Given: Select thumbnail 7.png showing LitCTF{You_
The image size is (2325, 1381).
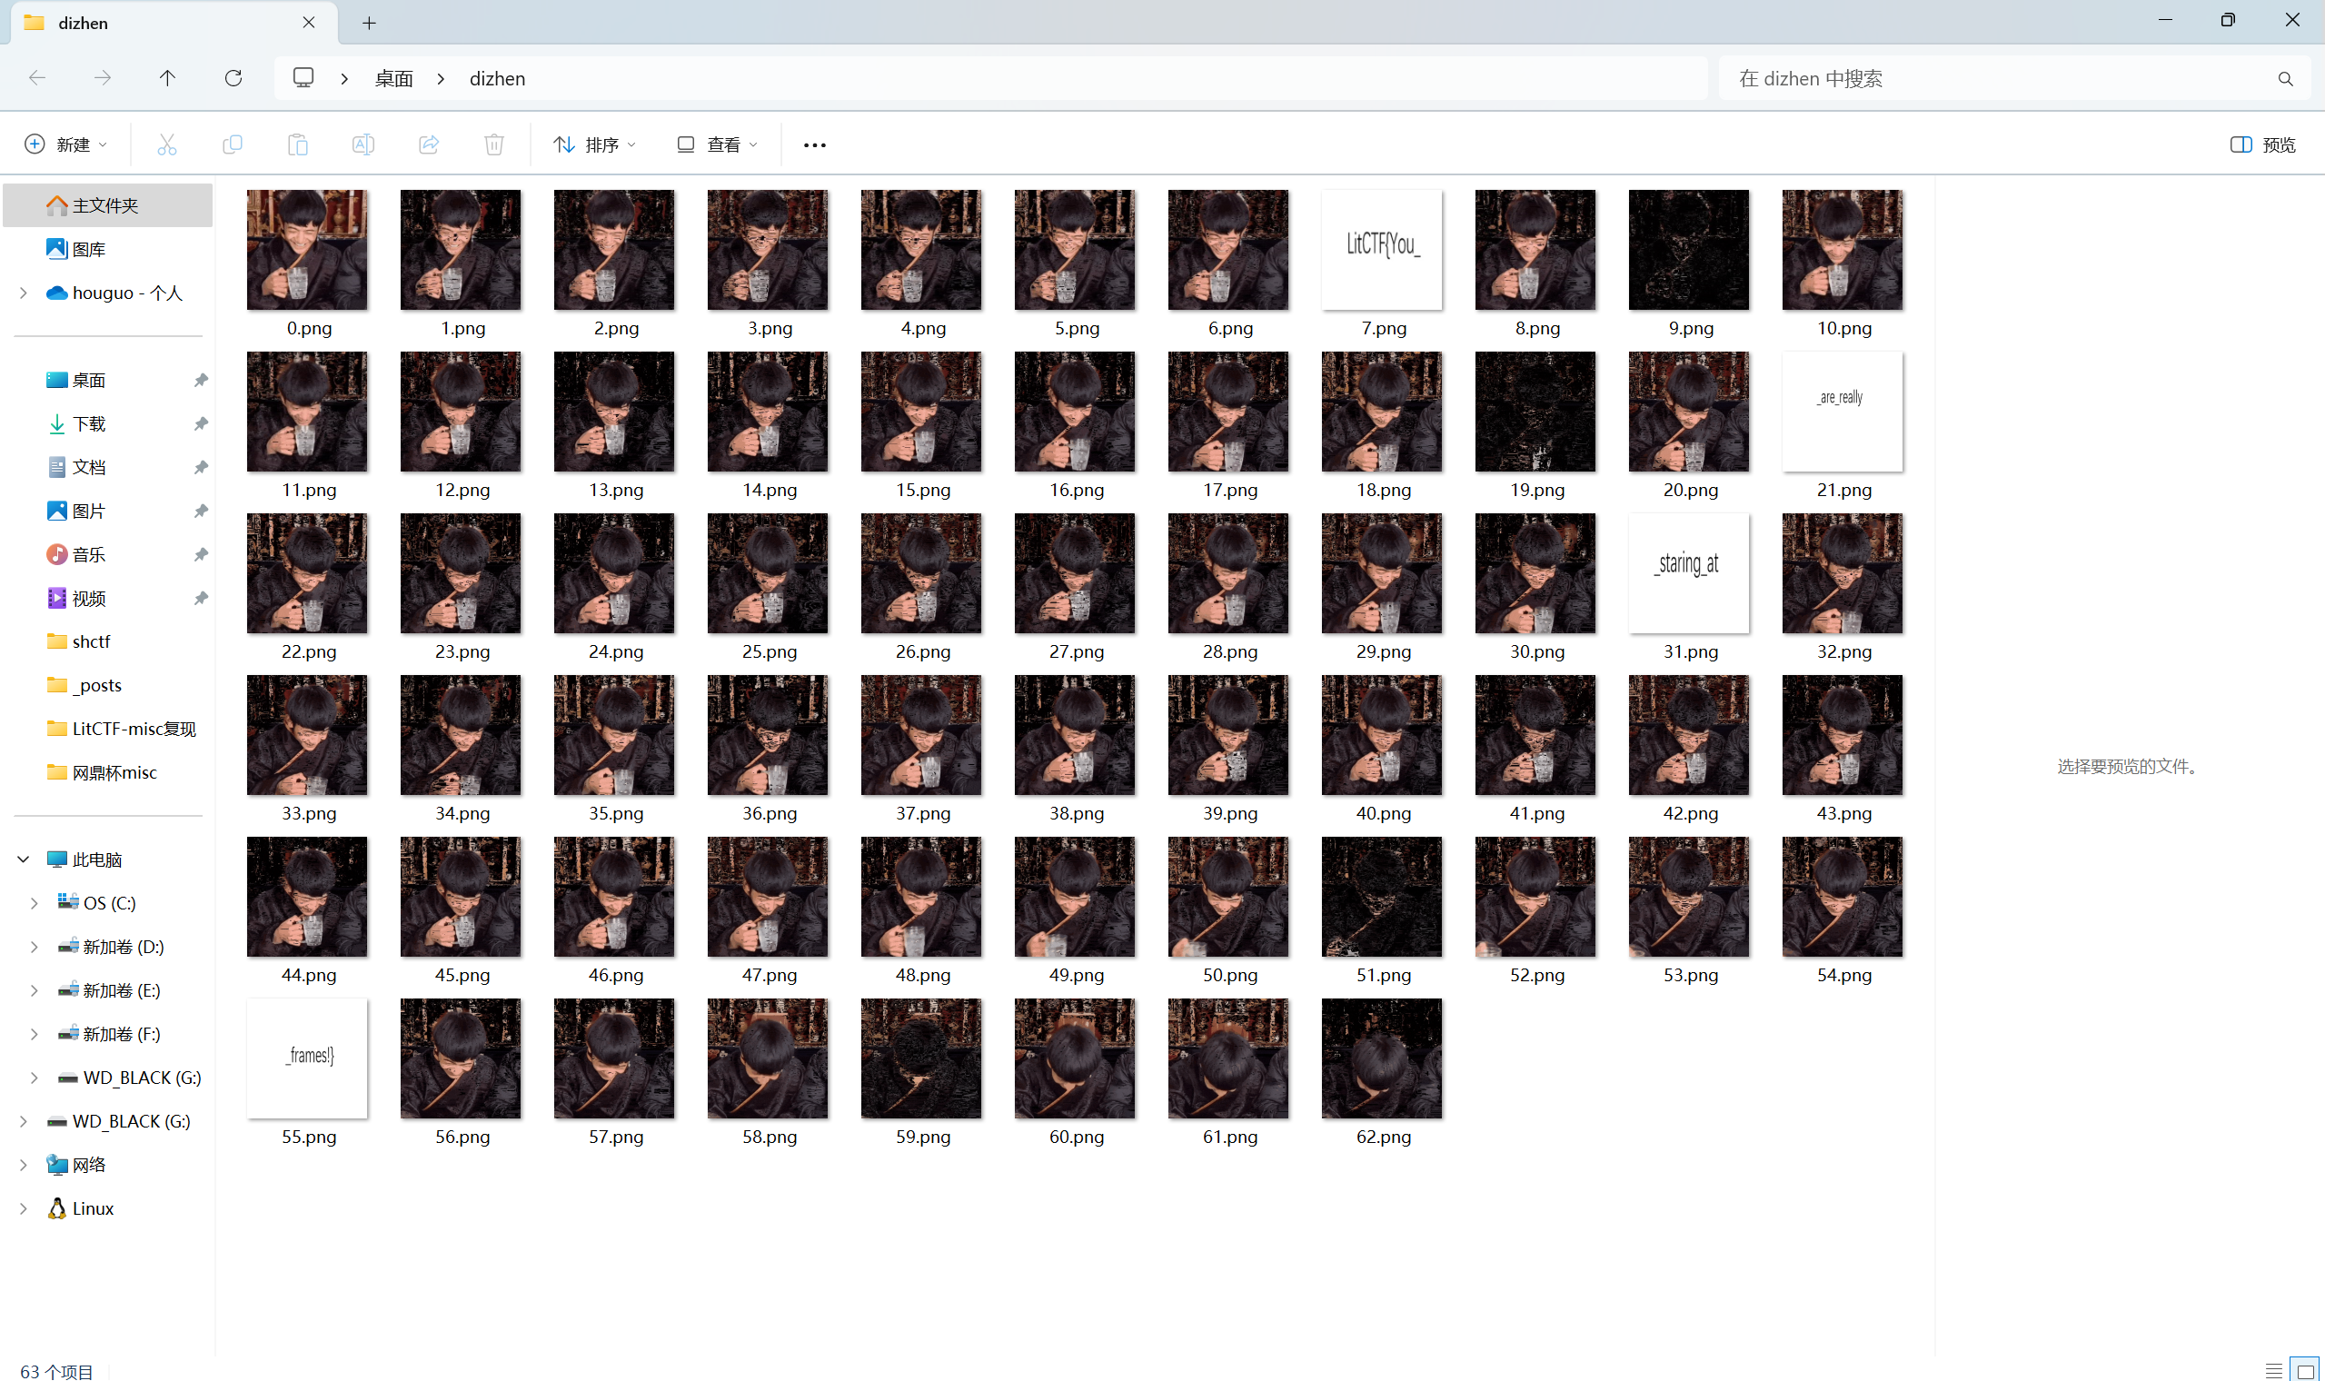Looking at the screenshot, I should pos(1382,250).
